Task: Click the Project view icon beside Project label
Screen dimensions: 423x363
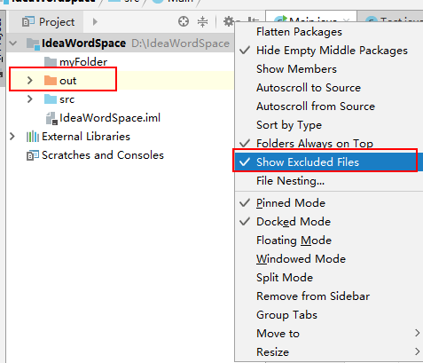Action: [28, 22]
